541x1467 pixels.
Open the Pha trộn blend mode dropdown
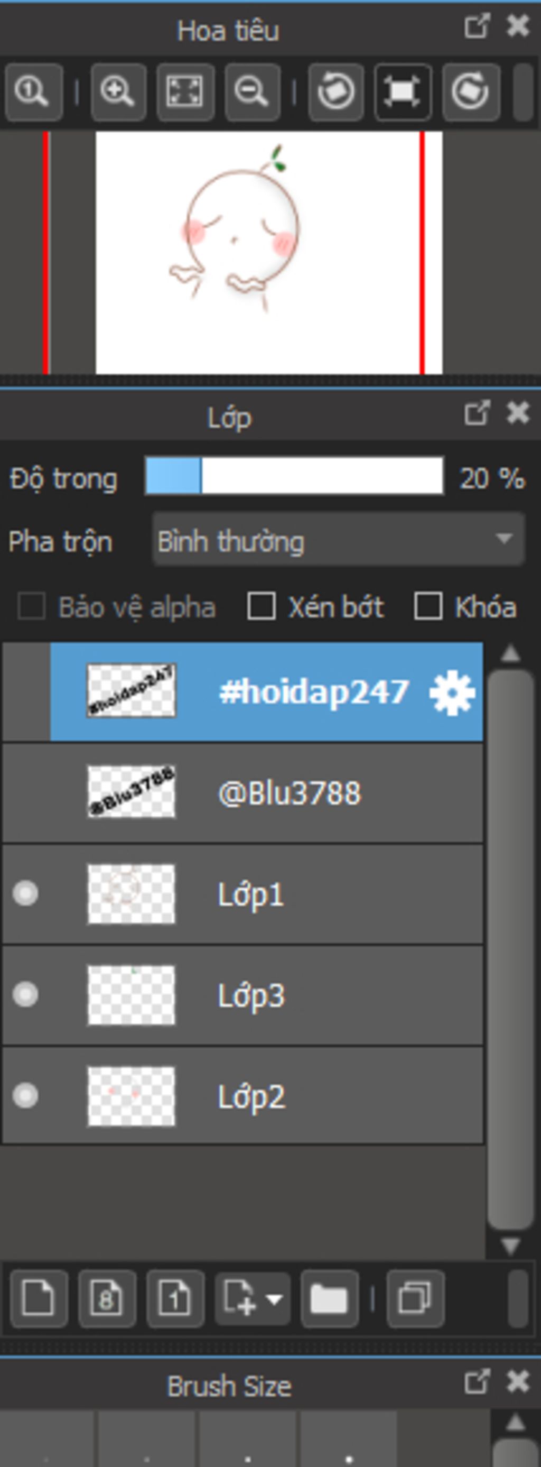pyautogui.click(x=338, y=539)
